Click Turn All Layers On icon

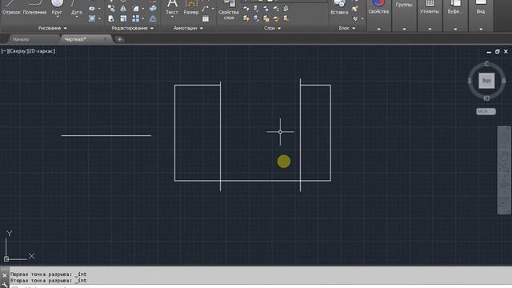(x=246, y=18)
